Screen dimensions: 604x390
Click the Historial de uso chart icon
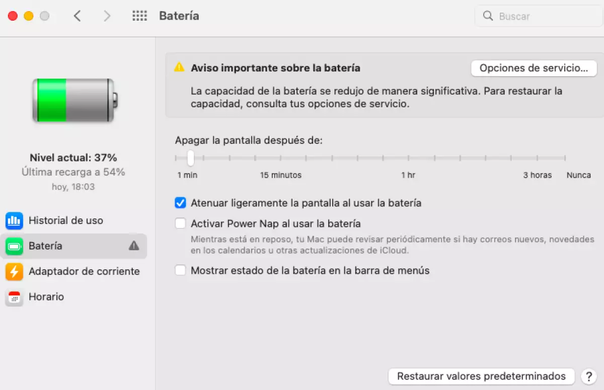tap(14, 220)
